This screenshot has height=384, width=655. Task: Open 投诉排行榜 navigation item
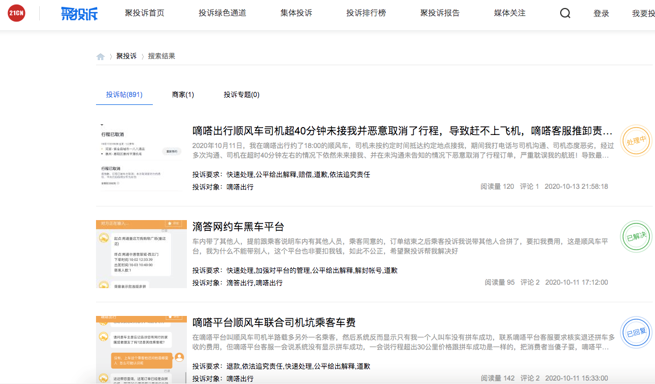coord(366,13)
